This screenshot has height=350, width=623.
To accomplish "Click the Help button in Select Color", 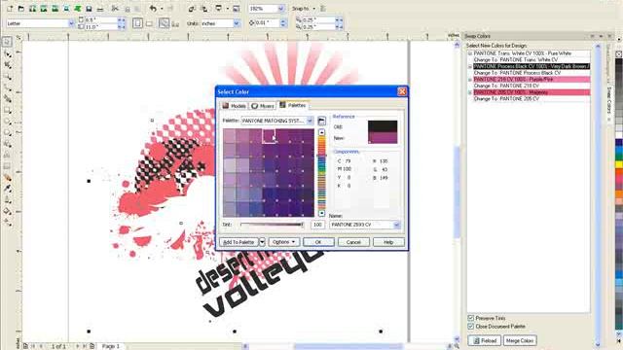I will 388,242.
